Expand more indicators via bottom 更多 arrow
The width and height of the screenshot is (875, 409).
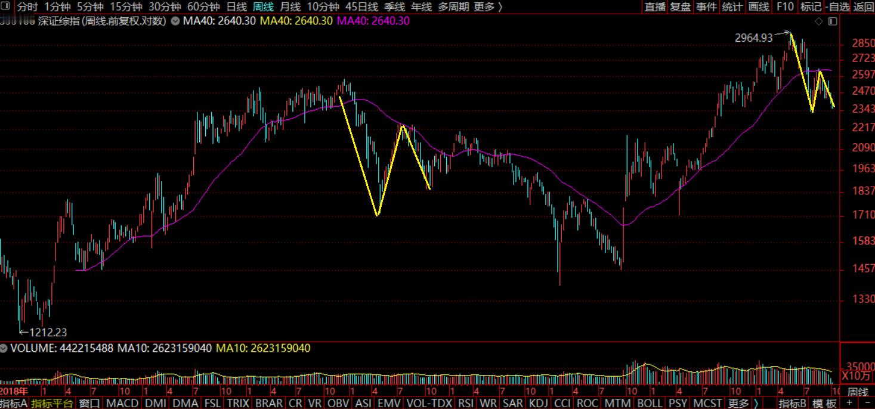[743, 403]
